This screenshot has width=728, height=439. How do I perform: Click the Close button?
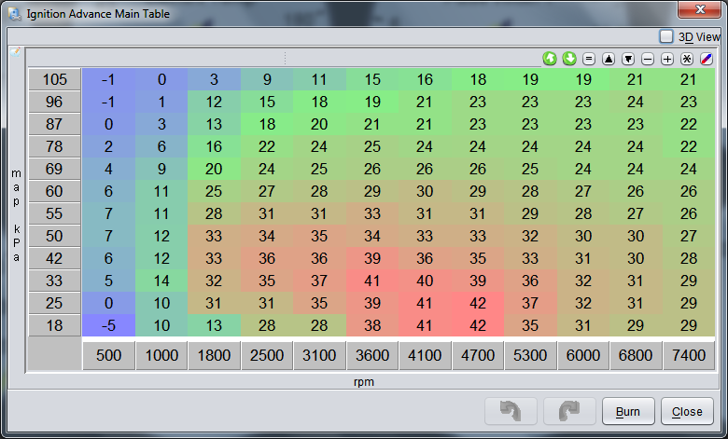pos(687,411)
